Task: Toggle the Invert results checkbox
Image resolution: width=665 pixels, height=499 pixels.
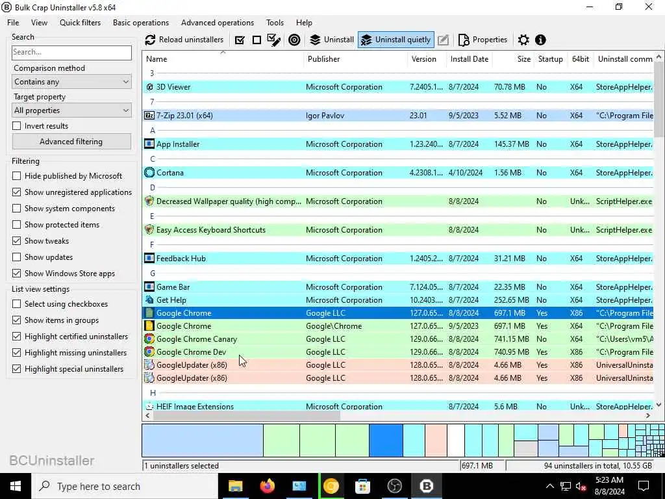Action: 16,126
